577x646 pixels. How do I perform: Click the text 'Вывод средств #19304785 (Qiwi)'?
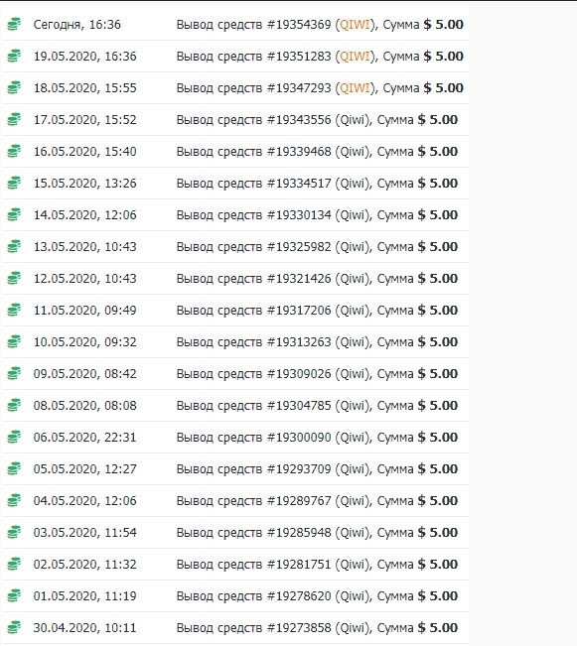click(x=273, y=406)
